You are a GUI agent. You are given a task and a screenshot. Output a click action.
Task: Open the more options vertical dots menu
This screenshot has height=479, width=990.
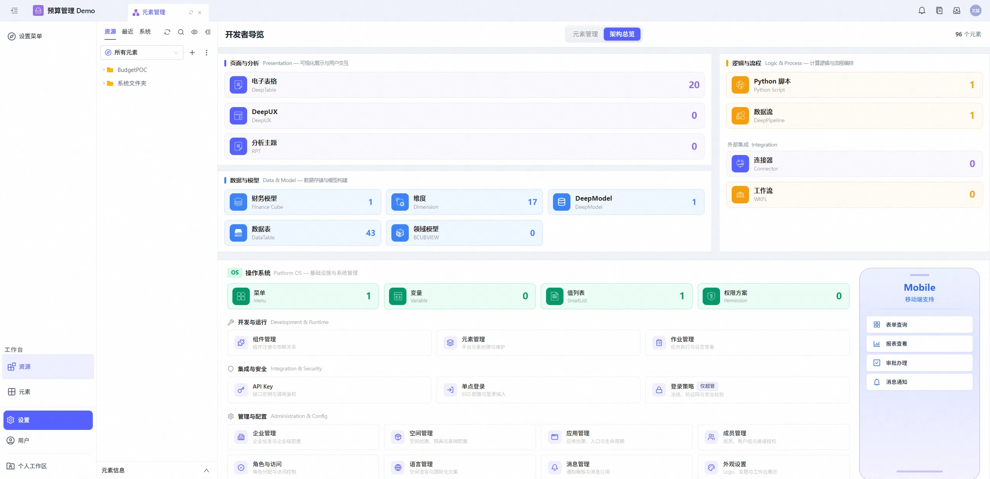click(x=207, y=53)
